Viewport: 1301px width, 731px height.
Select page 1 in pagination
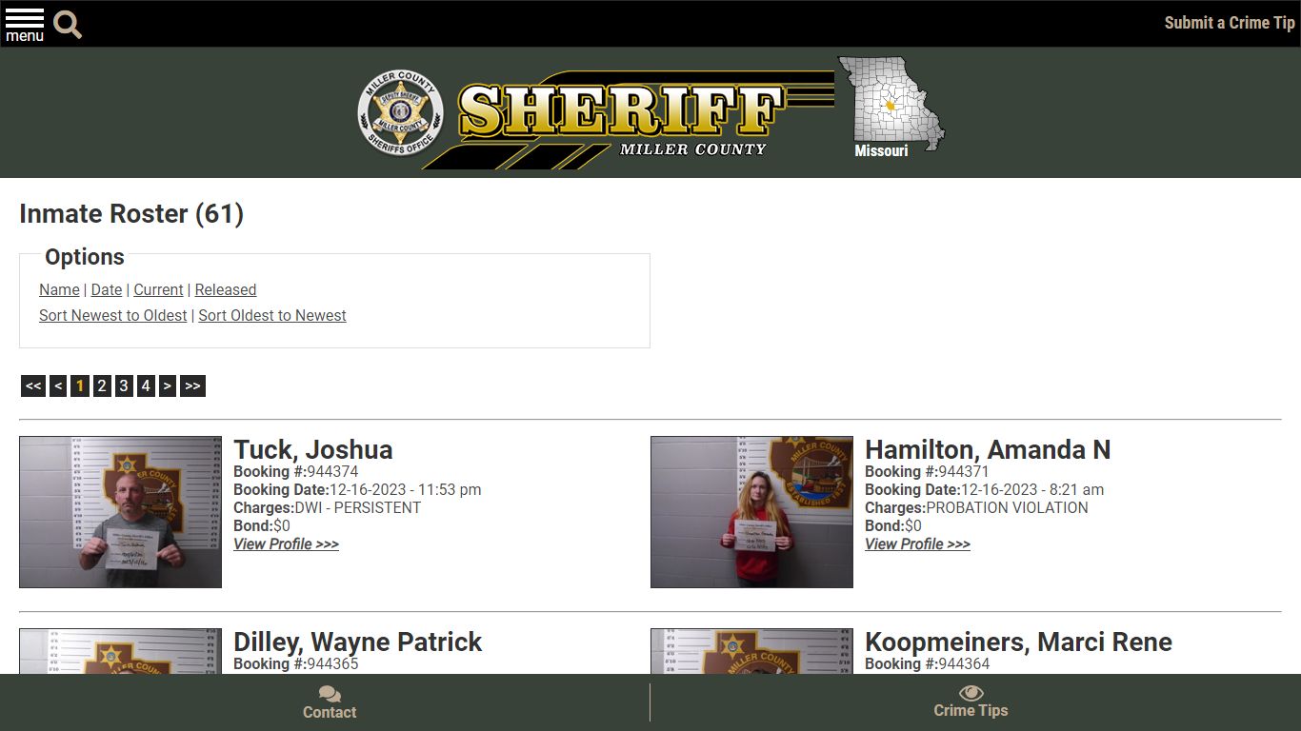tap(80, 385)
